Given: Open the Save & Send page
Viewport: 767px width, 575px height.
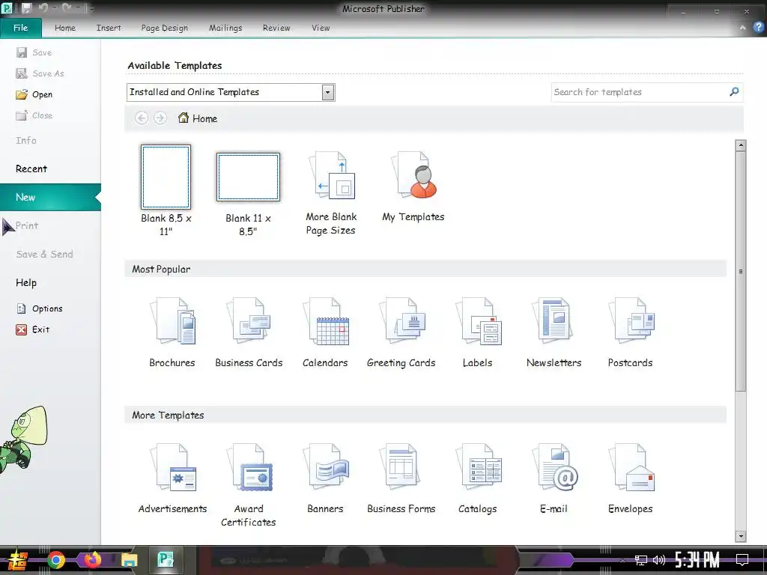Looking at the screenshot, I should pos(44,255).
